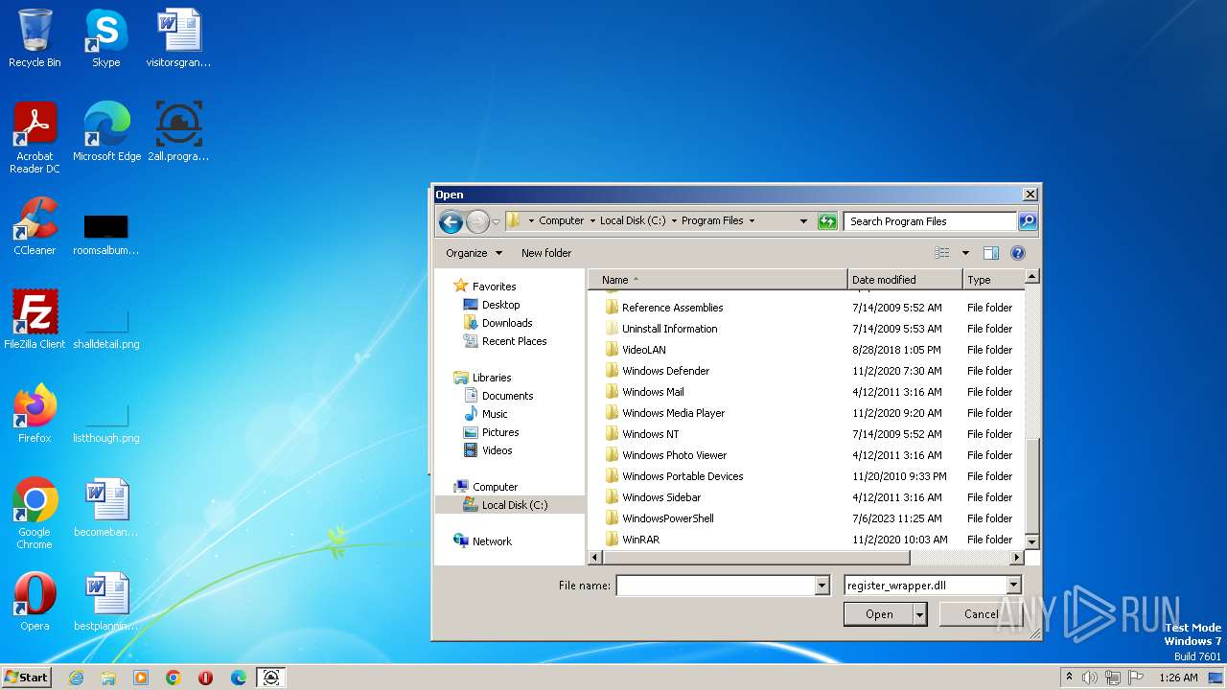Go back in the Open dialog
1227x690 pixels.
tap(451, 221)
